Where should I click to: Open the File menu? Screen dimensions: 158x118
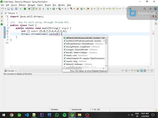2,5
